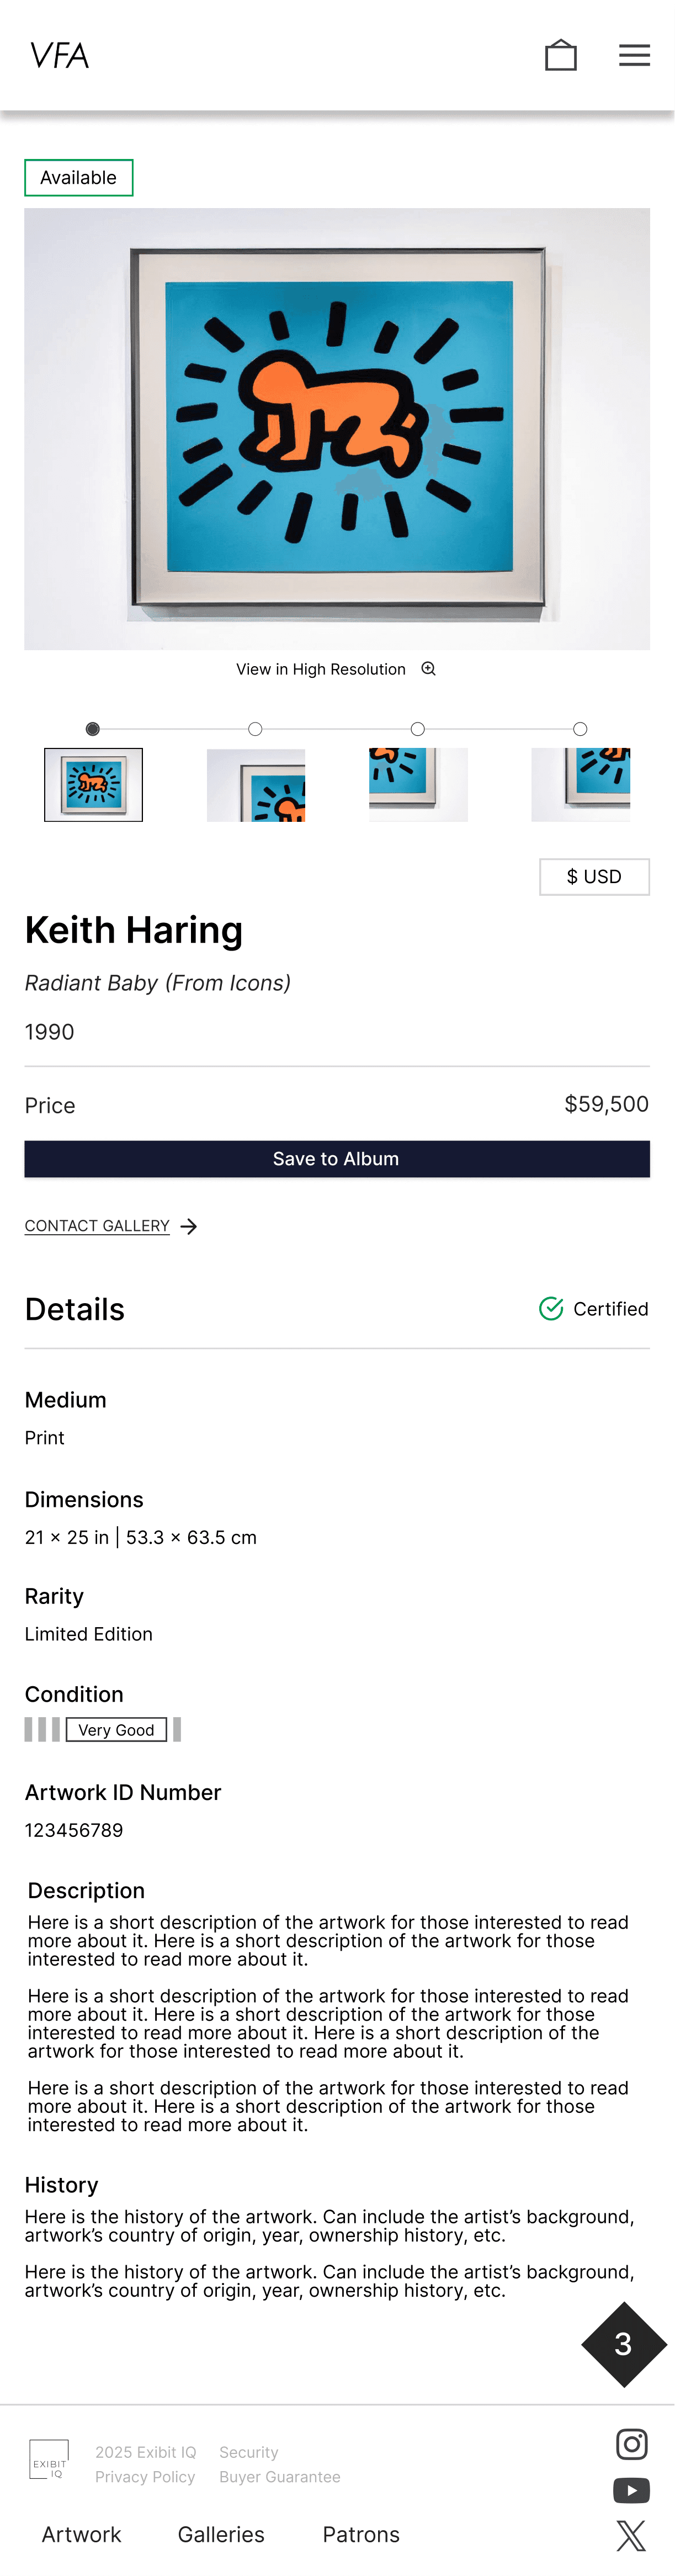Open the shopping bag icon

coord(561,55)
